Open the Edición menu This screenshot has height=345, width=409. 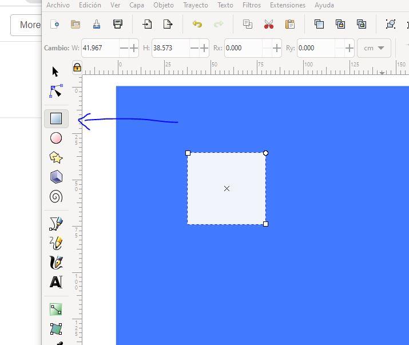90,5
